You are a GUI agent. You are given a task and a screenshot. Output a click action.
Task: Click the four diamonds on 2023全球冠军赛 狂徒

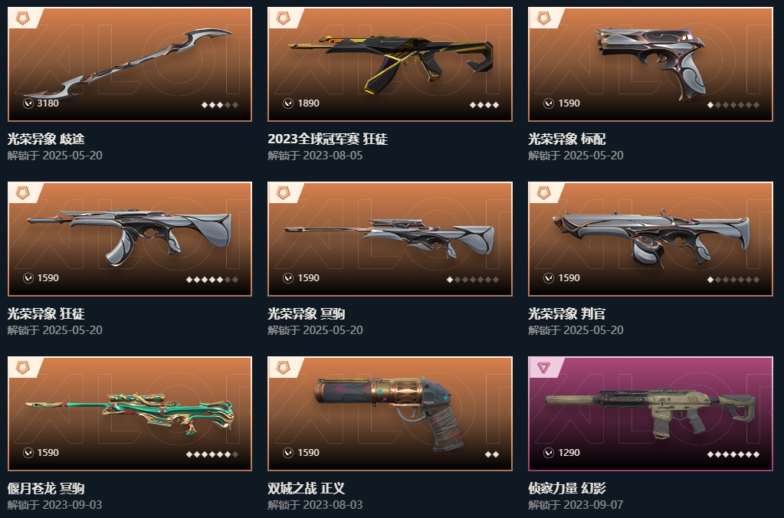(x=484, y=105)
